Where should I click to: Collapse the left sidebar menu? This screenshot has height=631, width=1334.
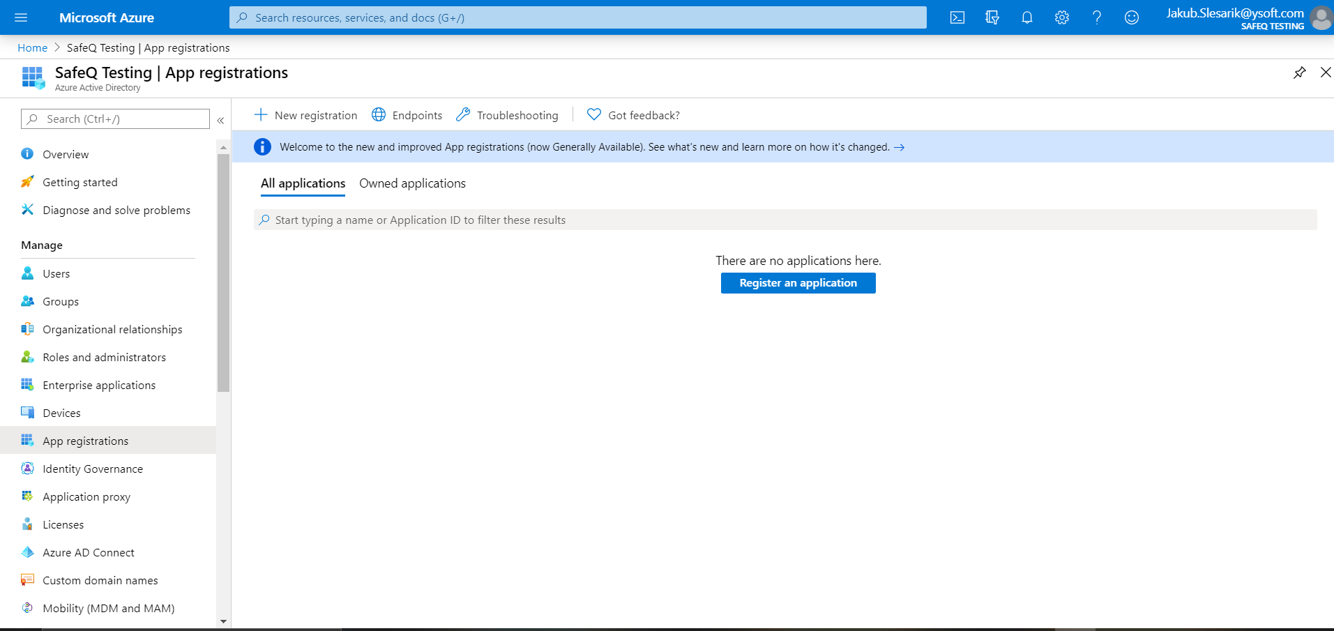point(220,120)
